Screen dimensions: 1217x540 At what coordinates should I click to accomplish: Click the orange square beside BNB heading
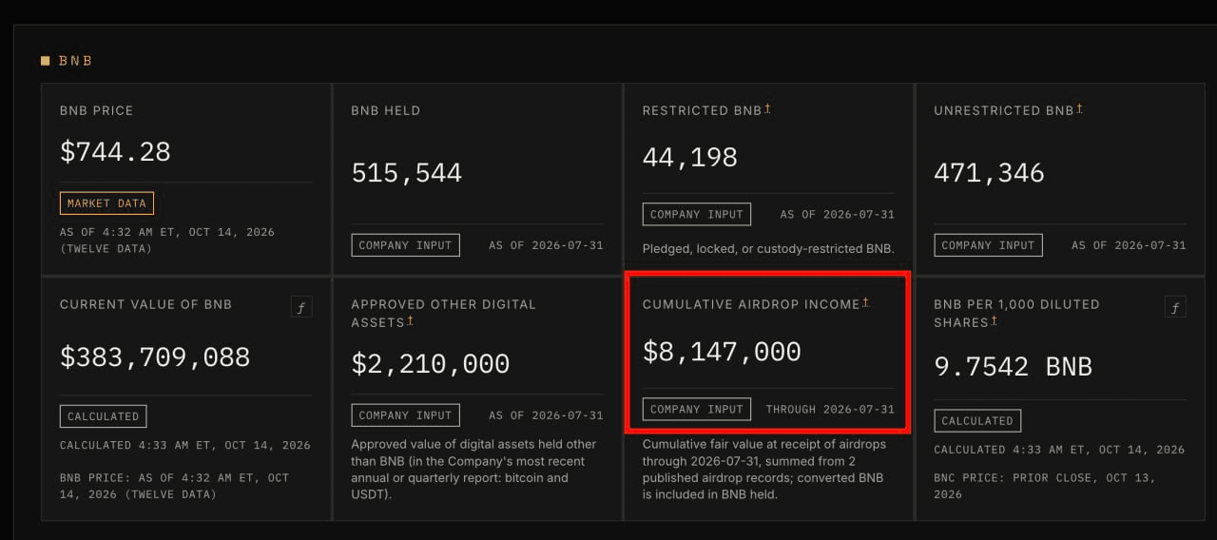point(45,61)
